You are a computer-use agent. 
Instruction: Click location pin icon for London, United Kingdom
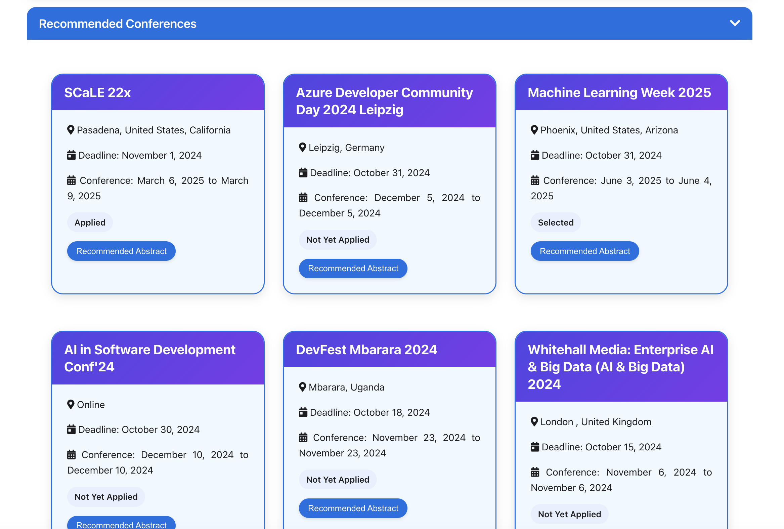pos(534,422)
